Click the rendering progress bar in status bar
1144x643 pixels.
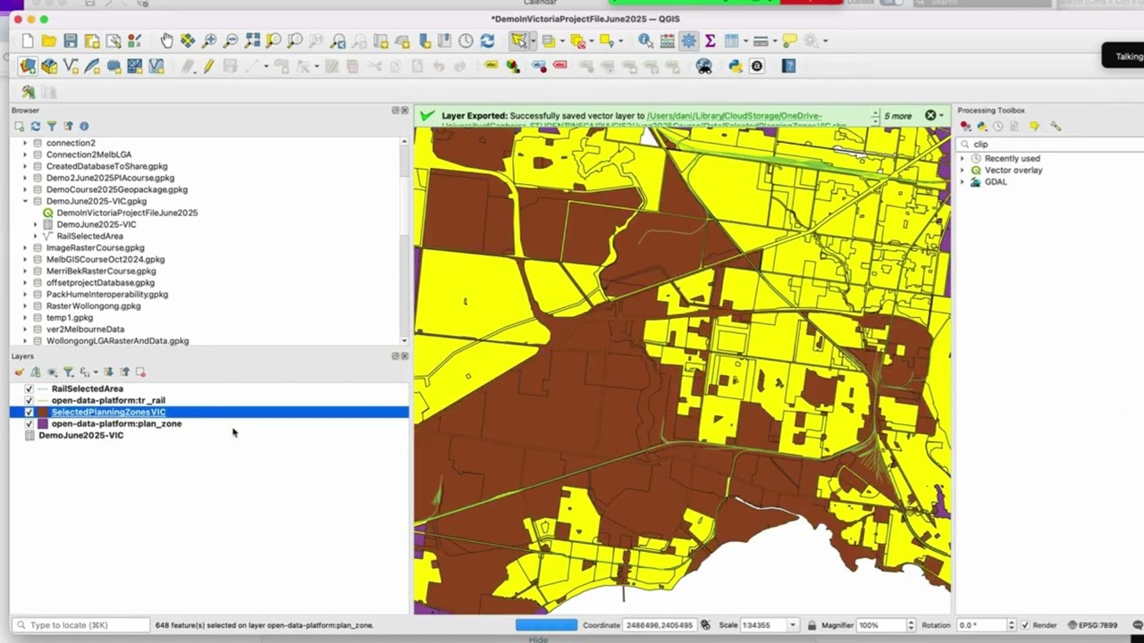click(x=546, y=625)
